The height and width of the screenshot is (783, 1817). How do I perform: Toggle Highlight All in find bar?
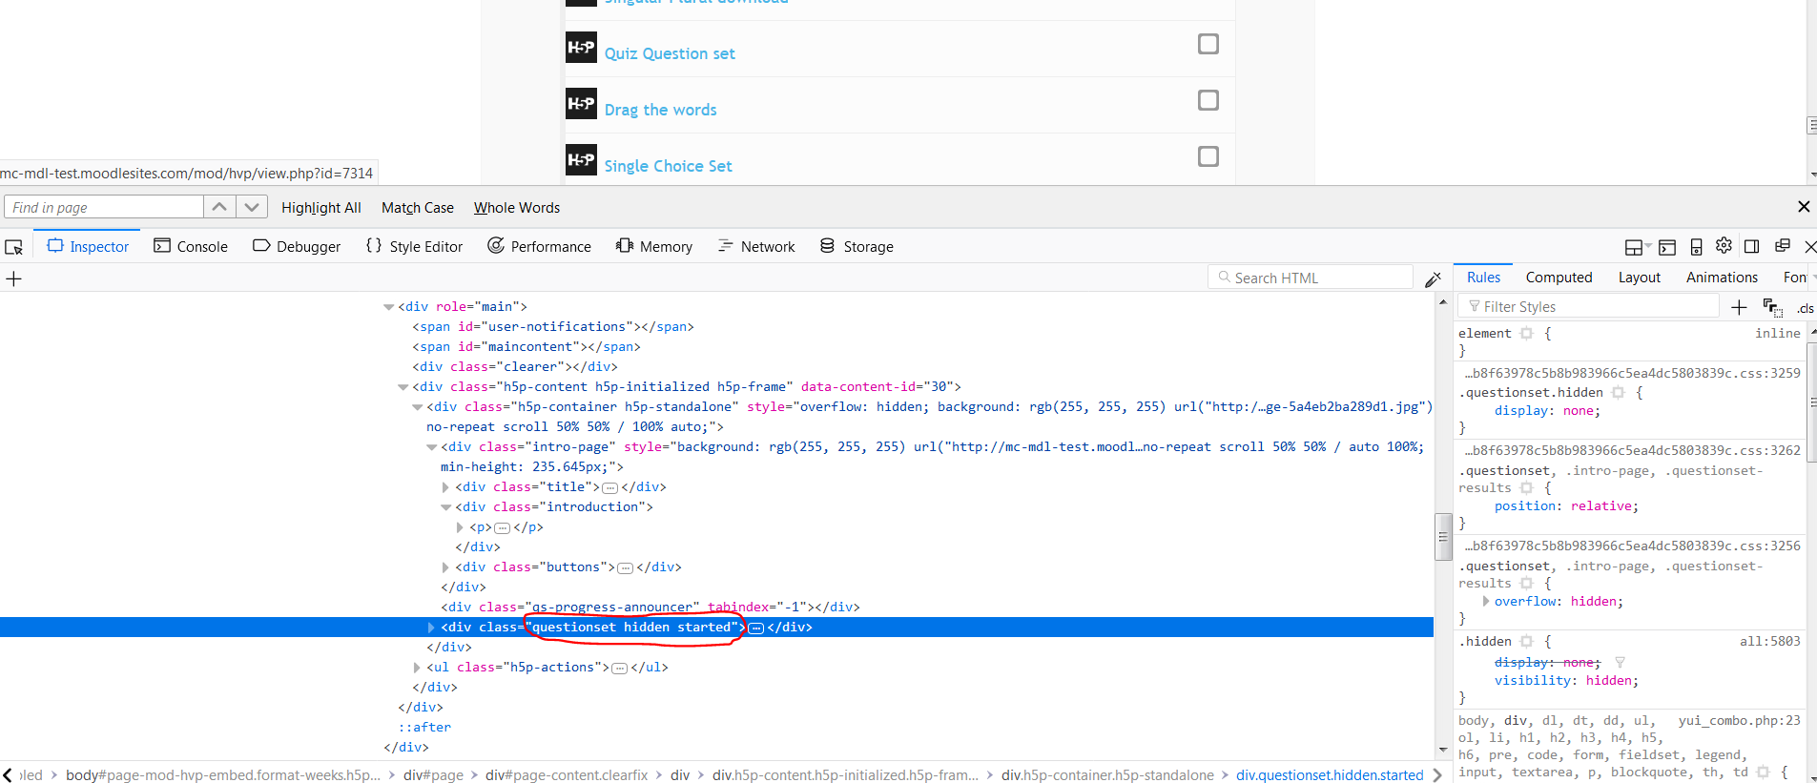click(x=321, y=207)
